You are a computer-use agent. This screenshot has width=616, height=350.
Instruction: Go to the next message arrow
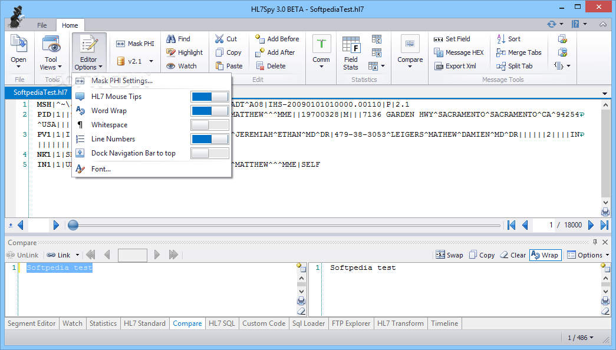[591, 225]
